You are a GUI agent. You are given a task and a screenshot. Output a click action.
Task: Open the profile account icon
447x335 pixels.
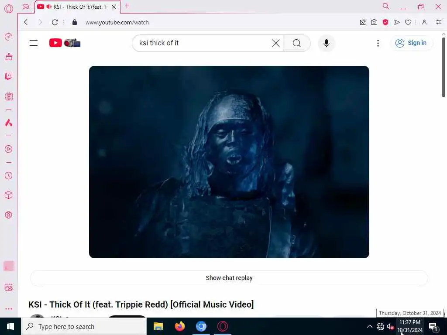(x=424, y=22)
